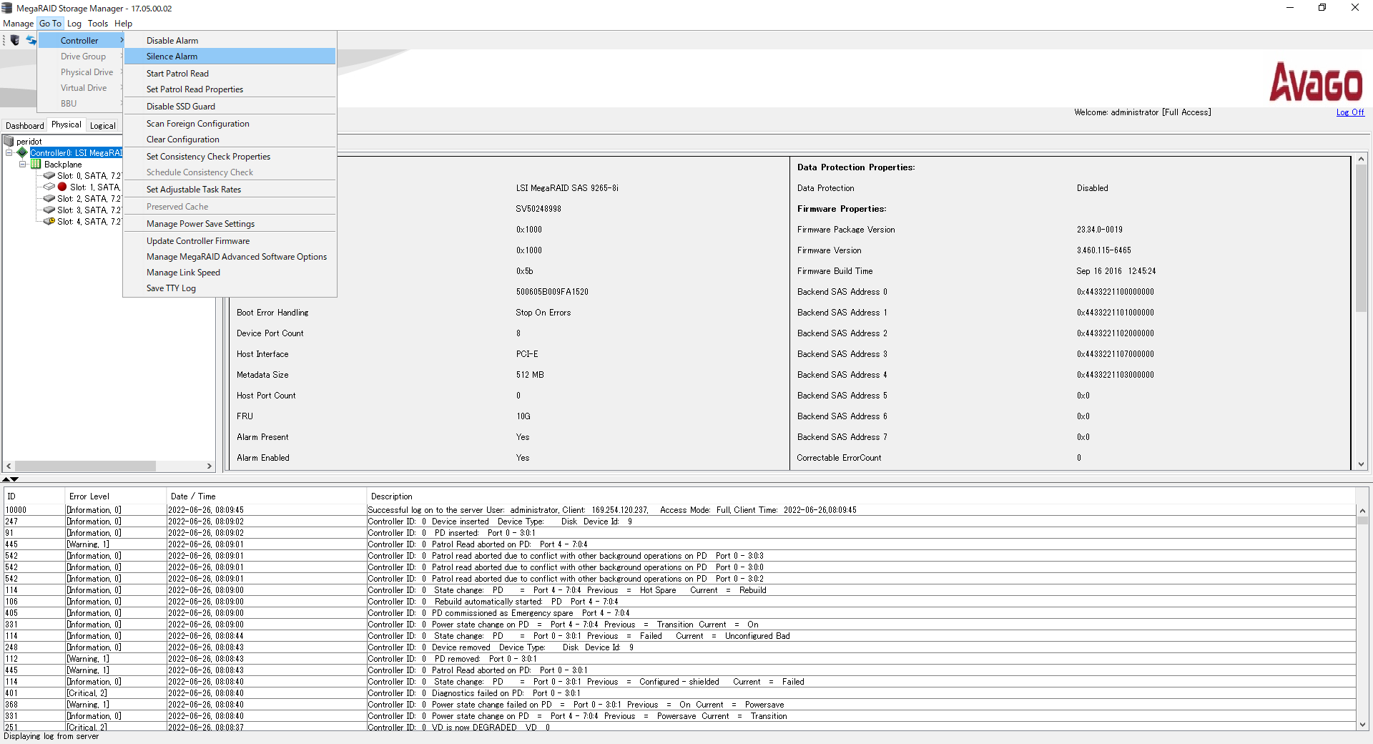The height and width of the screenshot is (744, 1373).
Task: Click the Controller0 chip icon in tree
Action: 22,152
